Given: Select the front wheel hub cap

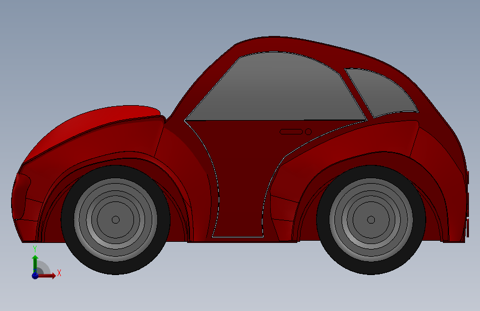Looking at the screenshot, I should click(x=115, y=220).
